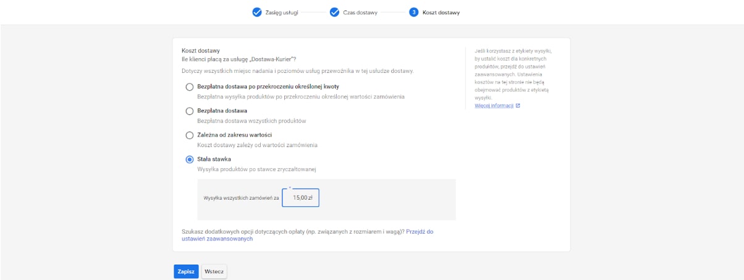Viewport: 744px width, 280px height.
Task: Click the 15,00 zł shipping price field
Action: pyautogui.click(x=301, y=198)
